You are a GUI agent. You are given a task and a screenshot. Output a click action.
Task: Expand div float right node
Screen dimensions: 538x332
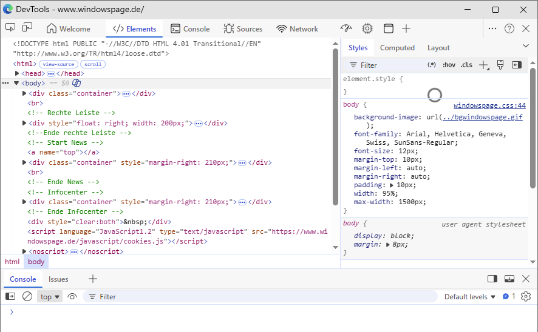[24, 123]
